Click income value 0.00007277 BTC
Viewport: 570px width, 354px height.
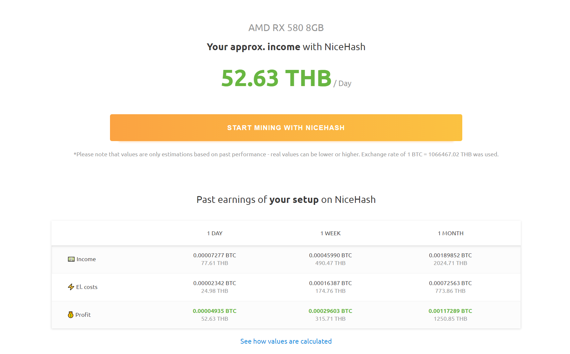tap(215, 255)
